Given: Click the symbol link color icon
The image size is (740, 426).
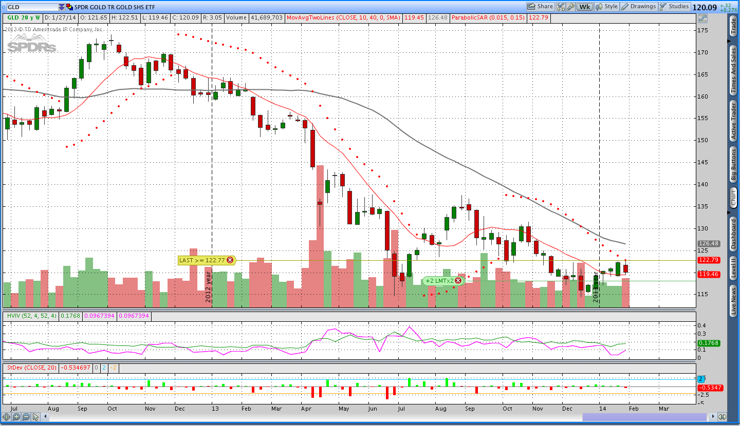Looking at the screenshot, I should coord(69,7).
